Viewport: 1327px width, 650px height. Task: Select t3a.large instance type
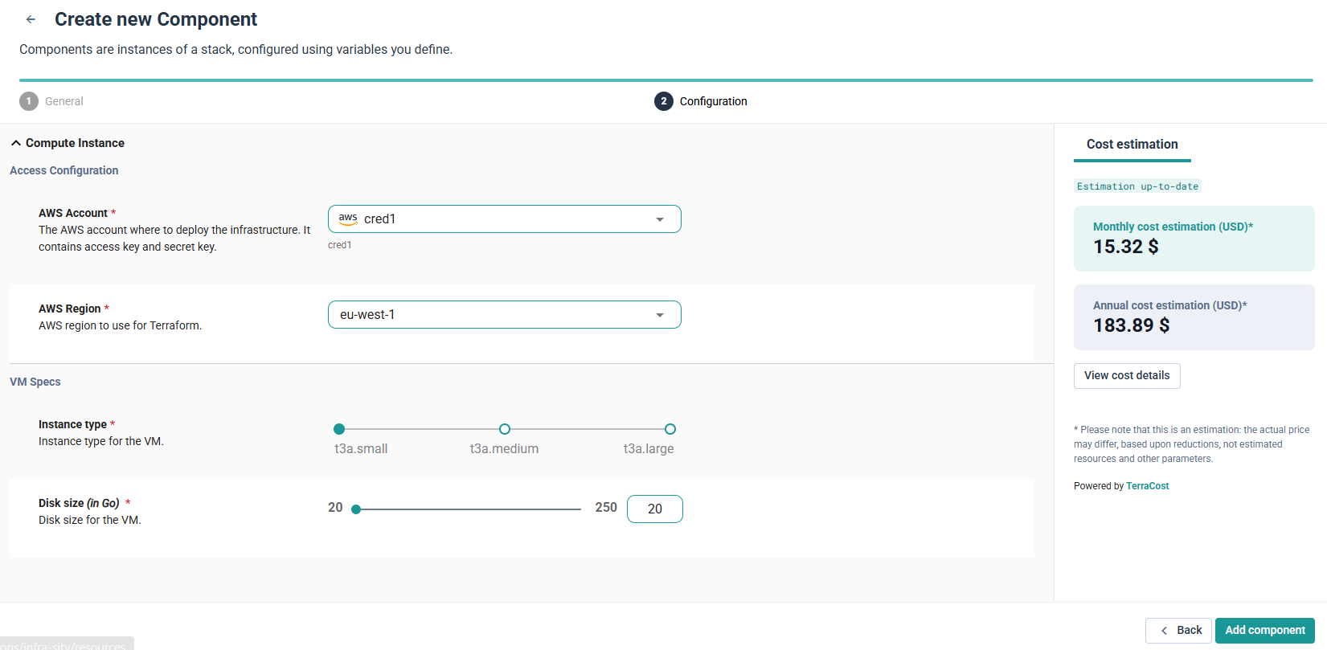[x=670, y=429]
